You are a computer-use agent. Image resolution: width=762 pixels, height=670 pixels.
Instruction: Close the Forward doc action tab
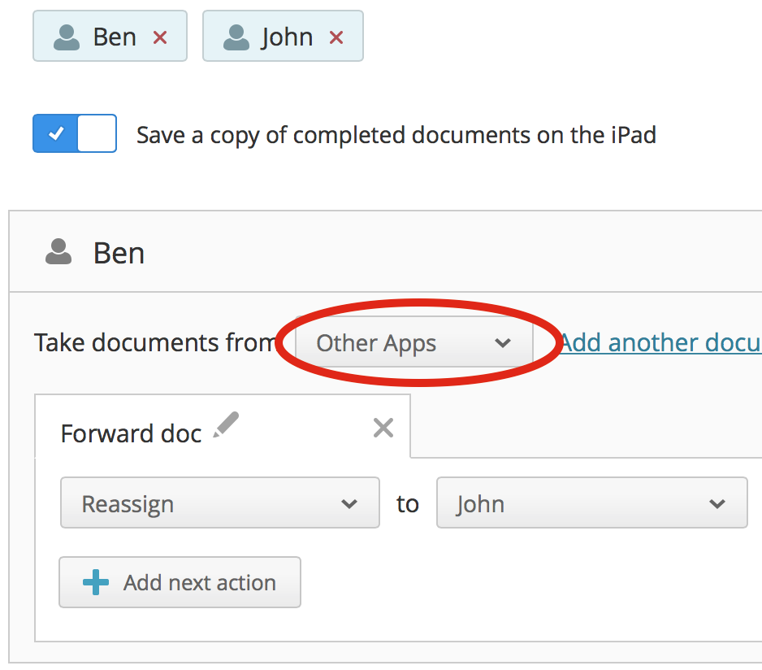(x=383, y=428)
